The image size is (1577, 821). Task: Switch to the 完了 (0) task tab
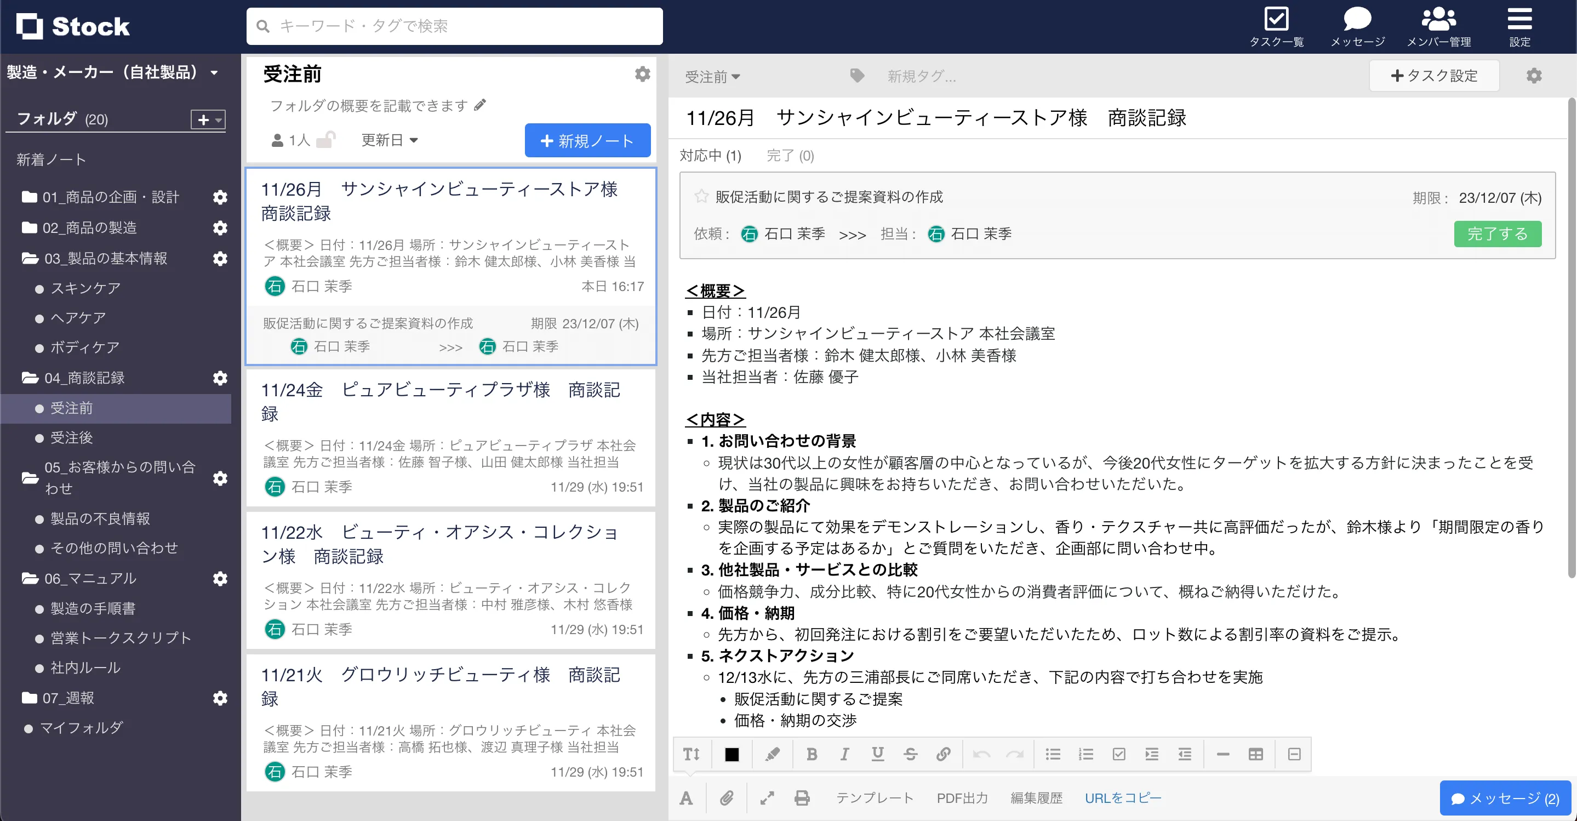click(x=790, y=156)
